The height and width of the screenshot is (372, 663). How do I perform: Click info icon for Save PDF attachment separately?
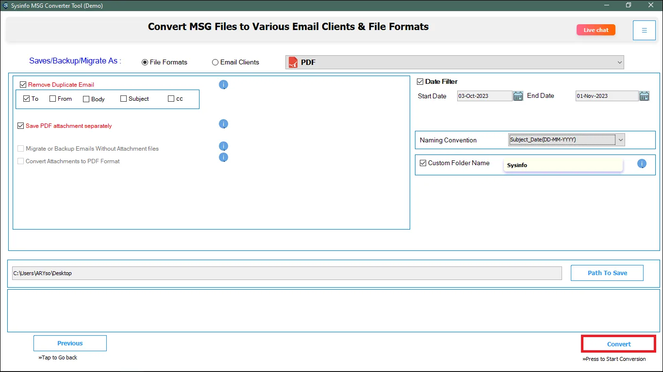coord(223,124)
